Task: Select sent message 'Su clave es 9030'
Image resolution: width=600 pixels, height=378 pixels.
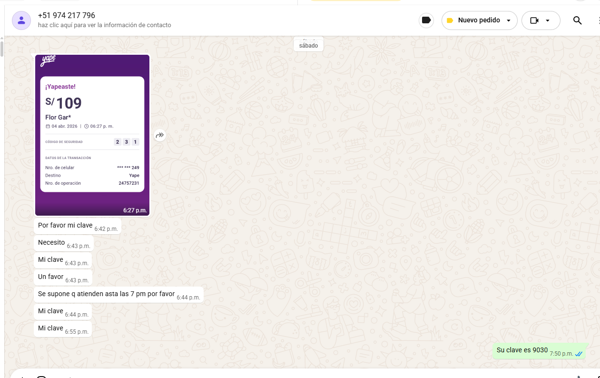Action: coord(522,350)
